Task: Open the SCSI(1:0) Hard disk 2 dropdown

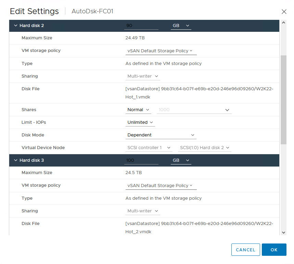Action: click(x=204, y=148)
